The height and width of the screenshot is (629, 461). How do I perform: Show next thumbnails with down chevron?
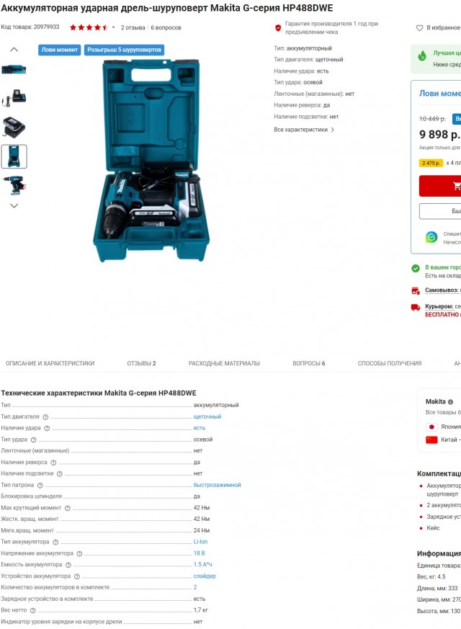click(x=14, y=206)
